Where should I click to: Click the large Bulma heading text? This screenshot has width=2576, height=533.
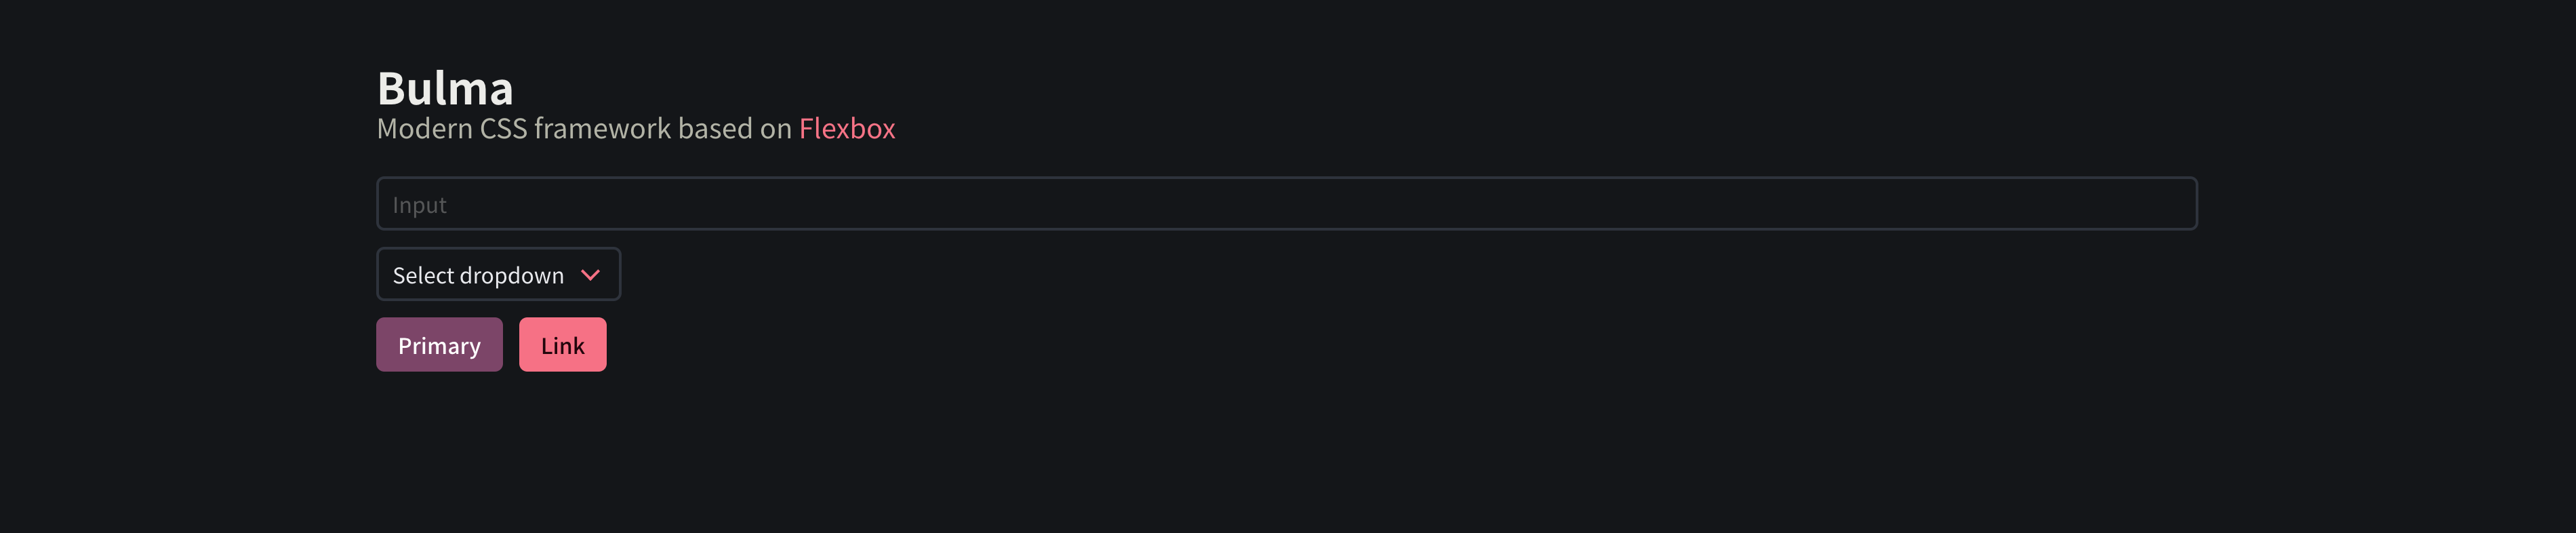click(x=445, y=88)
